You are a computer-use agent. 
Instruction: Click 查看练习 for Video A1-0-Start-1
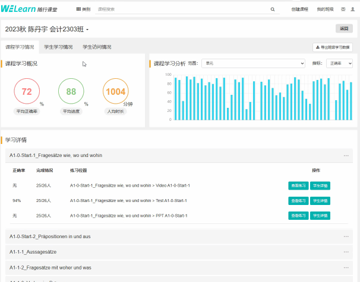pos(298,185)
